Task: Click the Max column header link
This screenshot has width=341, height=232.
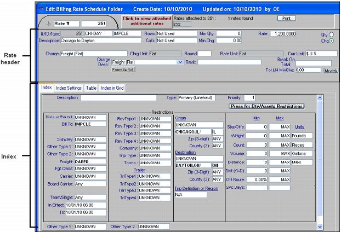Action: (280, 118)
